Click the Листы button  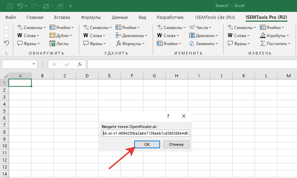[x=59, y=44]
